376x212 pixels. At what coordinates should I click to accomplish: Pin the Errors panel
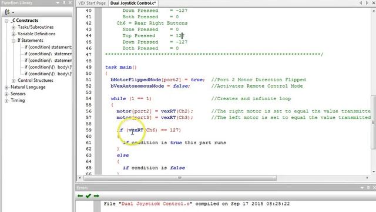(x=368, y=187)
